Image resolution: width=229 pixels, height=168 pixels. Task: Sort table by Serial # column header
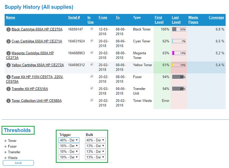click(74, 18)
